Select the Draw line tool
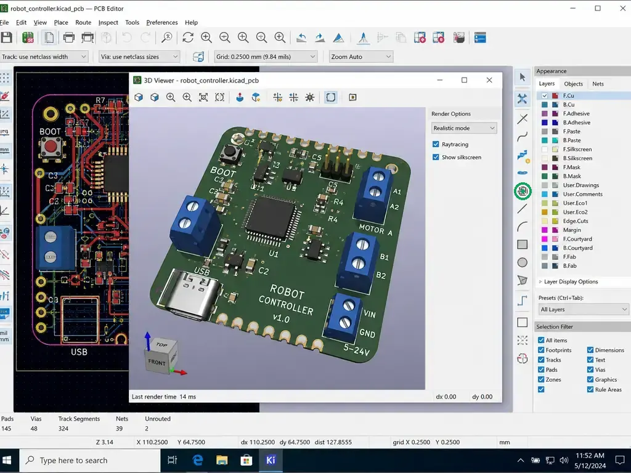This screenshot has height=473, width=631. [523, 209]
